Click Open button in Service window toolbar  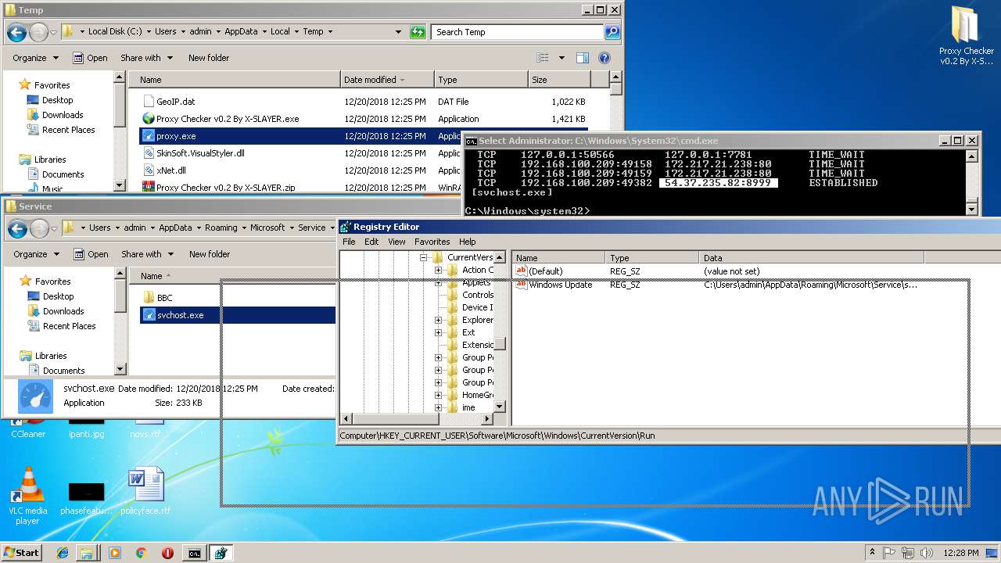(91, 254)
